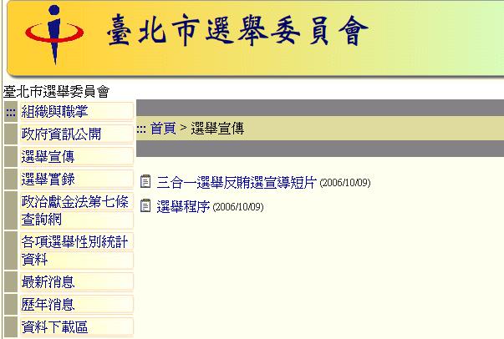Click the 臺北市選舉委員會 banner title
Image resolution: width=504 pixels, height=339 pixels.
pyautogui.click(x=237, y=30)
